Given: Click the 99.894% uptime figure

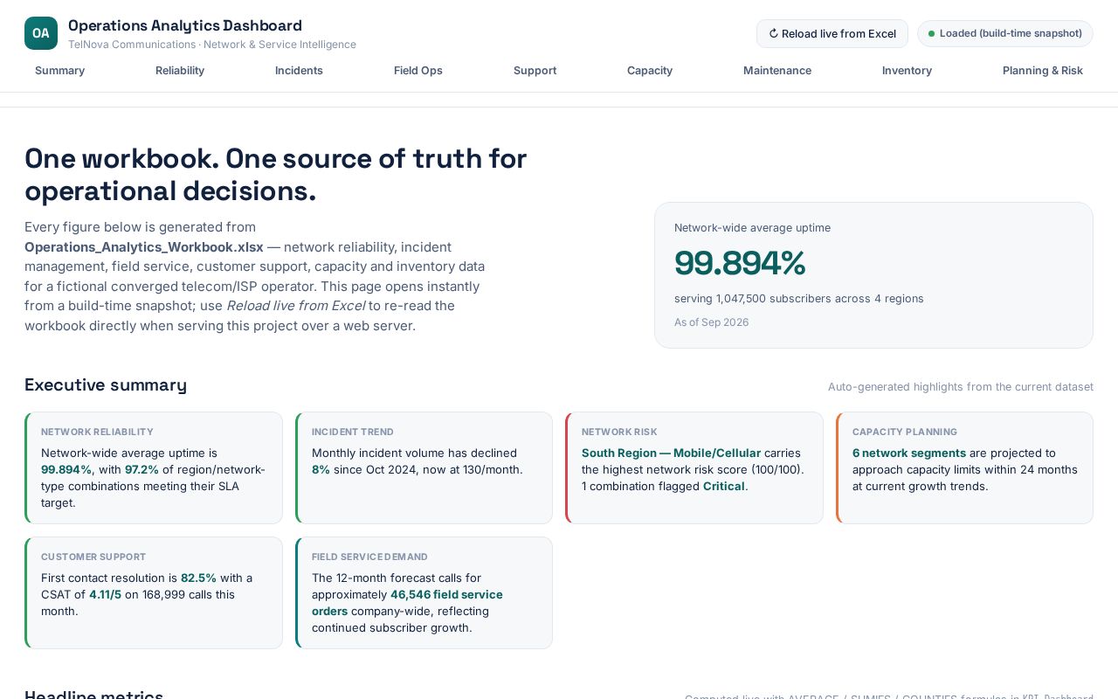Looking at the screenshot, I should coord(740,263).
